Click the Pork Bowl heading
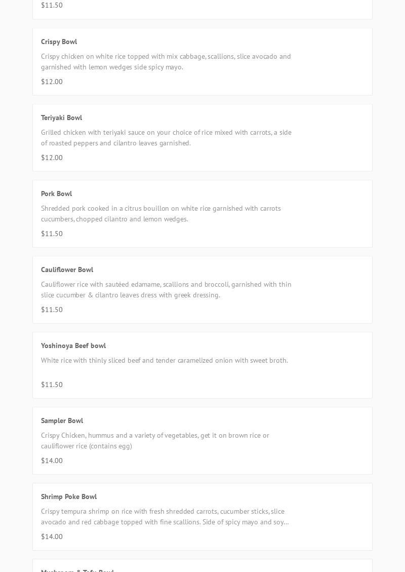 pos(56,194)
